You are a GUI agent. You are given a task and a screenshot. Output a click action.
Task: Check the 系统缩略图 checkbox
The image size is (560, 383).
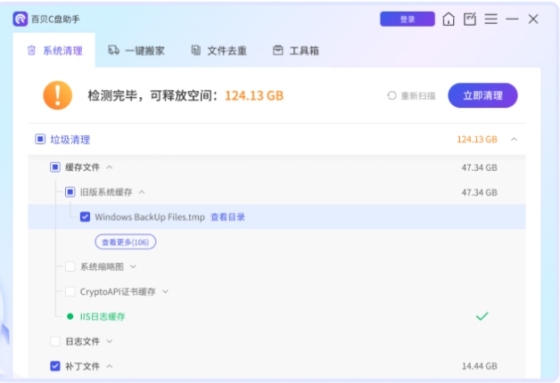(x=70, y=266)
